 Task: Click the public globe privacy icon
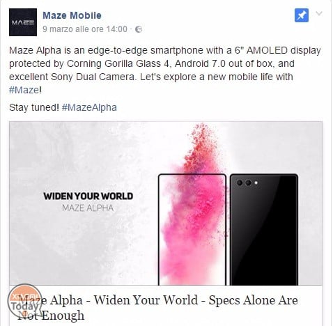pyautogui.click(x=139, y=29)
